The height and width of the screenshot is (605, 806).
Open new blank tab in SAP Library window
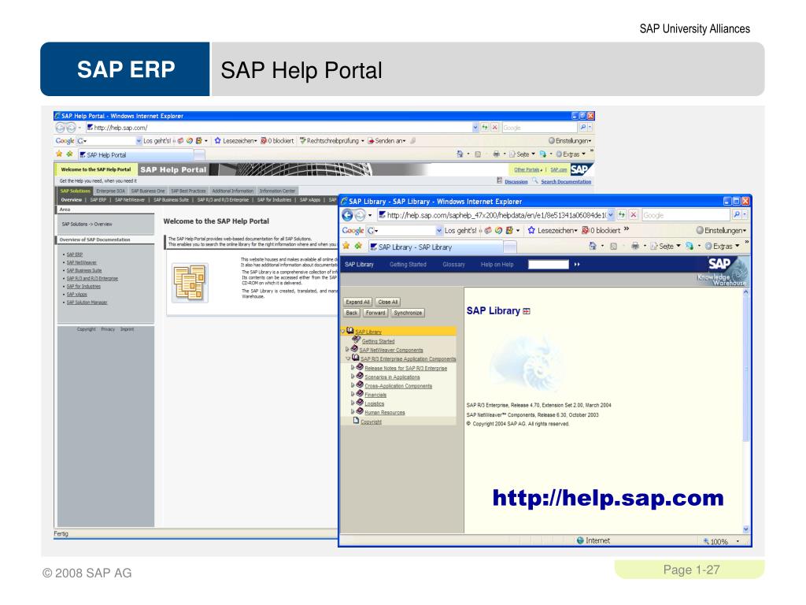click(510, 247)
